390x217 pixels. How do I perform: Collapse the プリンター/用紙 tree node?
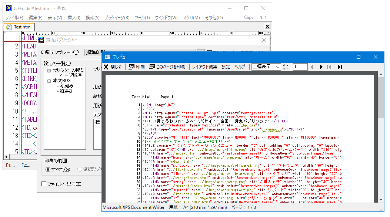pyautogui.click(x=49, y=71)
